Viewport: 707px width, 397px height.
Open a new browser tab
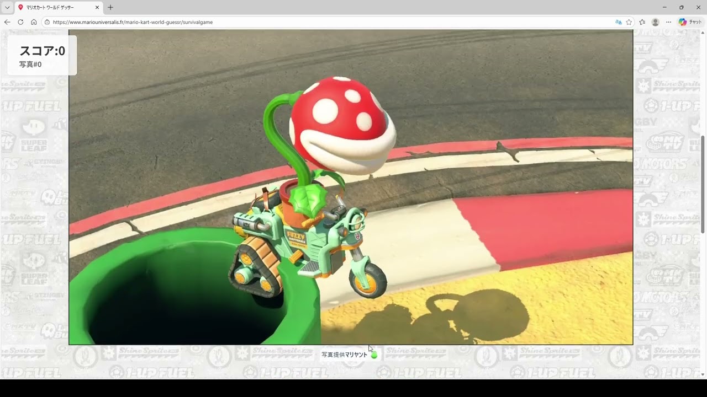pyautogui.click(x=110, y=7)
